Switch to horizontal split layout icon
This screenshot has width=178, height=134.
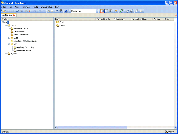click(x=107, y=11)
